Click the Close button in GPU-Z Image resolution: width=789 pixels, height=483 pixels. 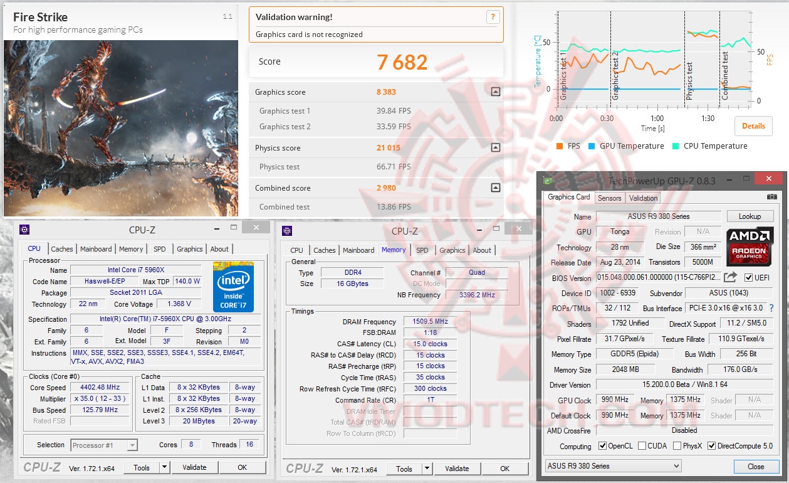coord(756,466)
